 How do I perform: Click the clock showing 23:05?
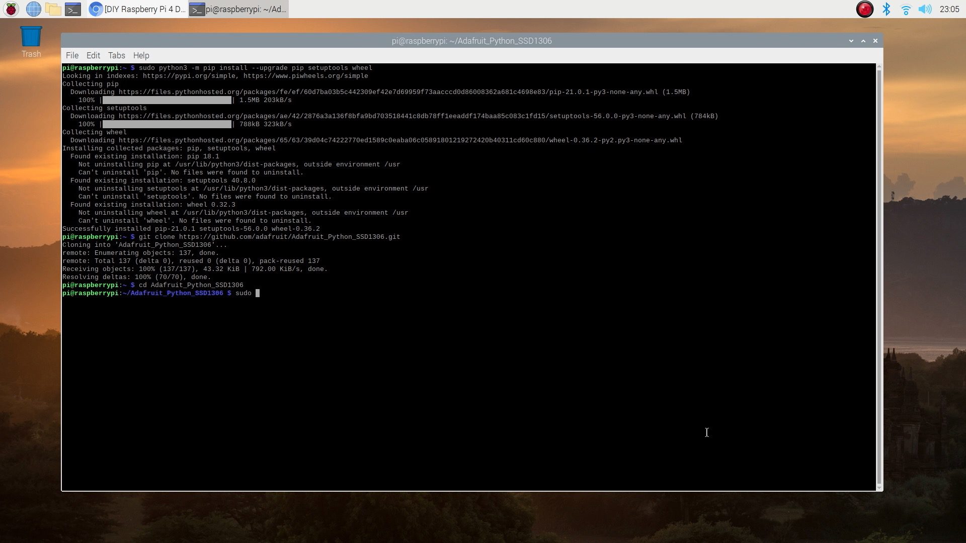click(949, 9)
